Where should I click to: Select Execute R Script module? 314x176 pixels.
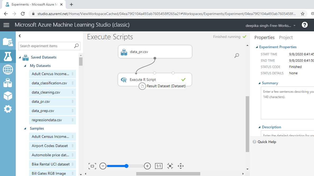coord(155,80)
